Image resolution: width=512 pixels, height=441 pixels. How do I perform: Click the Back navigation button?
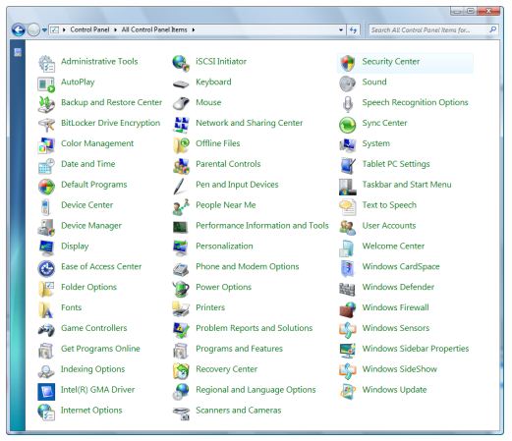(x=19, y=30)
